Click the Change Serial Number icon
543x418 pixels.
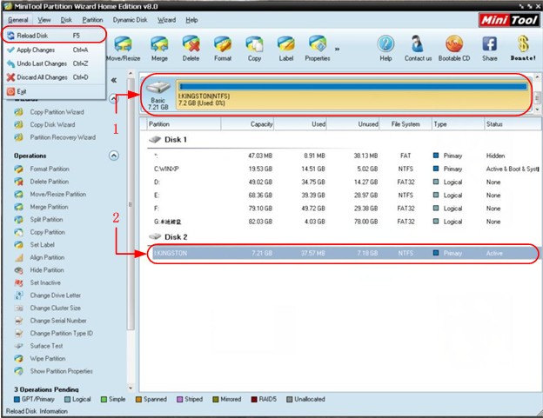18,321
